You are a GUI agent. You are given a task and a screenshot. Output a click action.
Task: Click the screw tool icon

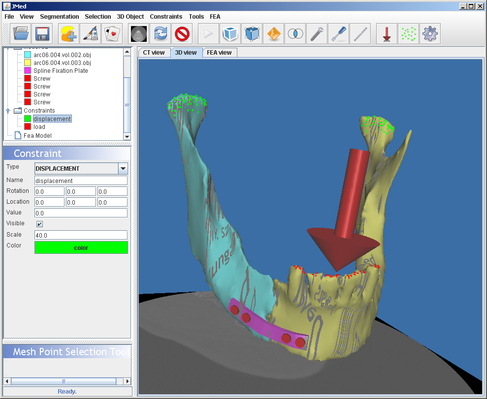coord(317,34)
